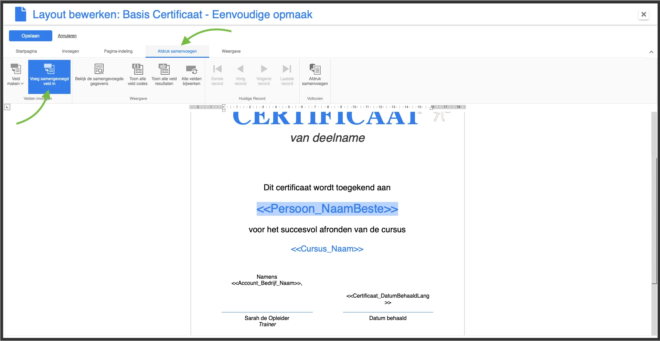Click the Annuleren link
Screen dimensions: 660x341
[67, 35]
